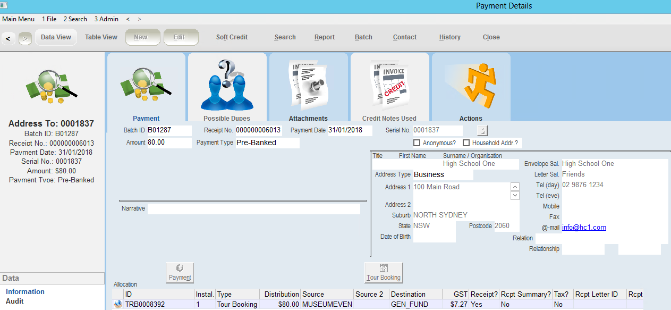Click small button beside Serial No. field

tap(482, 130)
